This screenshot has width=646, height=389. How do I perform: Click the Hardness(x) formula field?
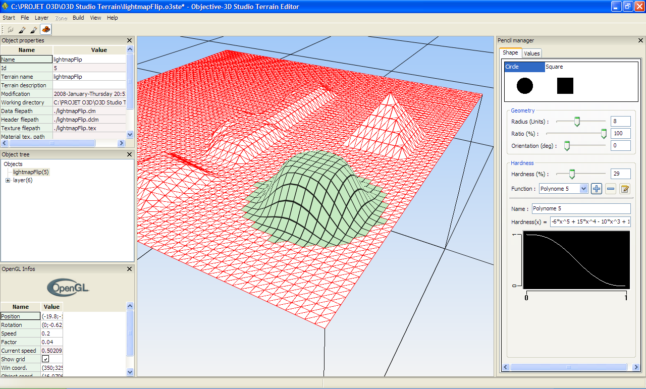[590, 221]
